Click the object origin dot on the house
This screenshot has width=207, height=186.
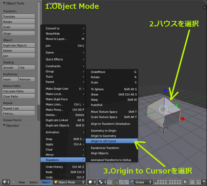coord(163,109)
